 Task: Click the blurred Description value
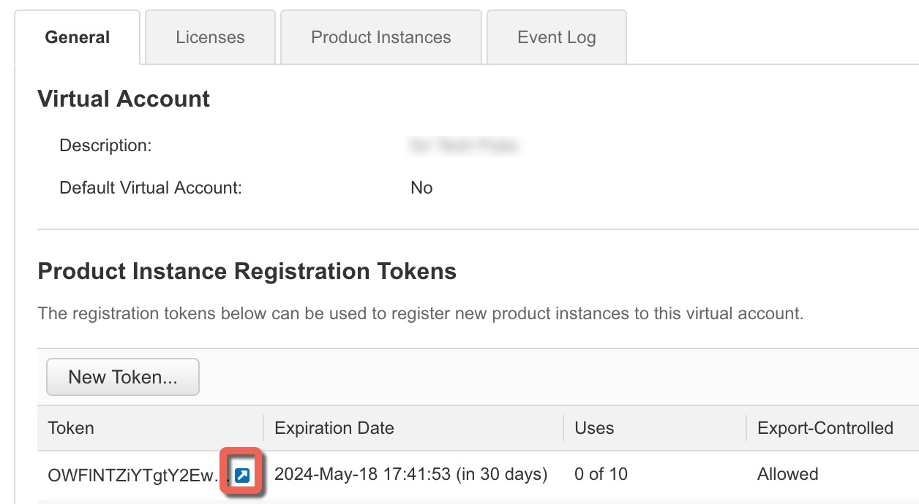pyautogui.click(x=464, y=146)
